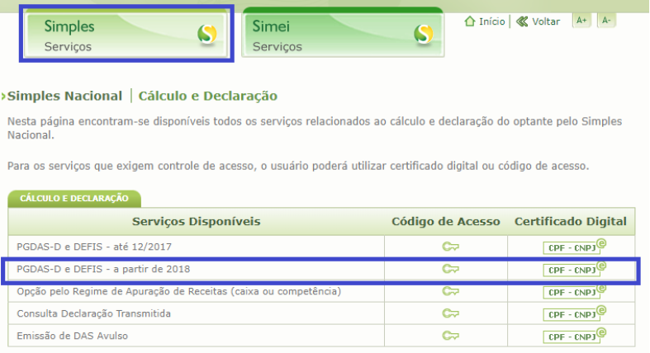This screenshot has height=353, width=650.
Task: Click the S logo on Simei tab
Action: coord(423,34)
